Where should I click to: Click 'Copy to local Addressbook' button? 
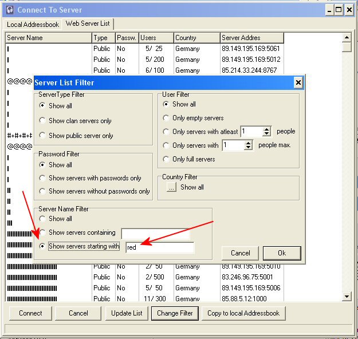[x=243, y=313]
